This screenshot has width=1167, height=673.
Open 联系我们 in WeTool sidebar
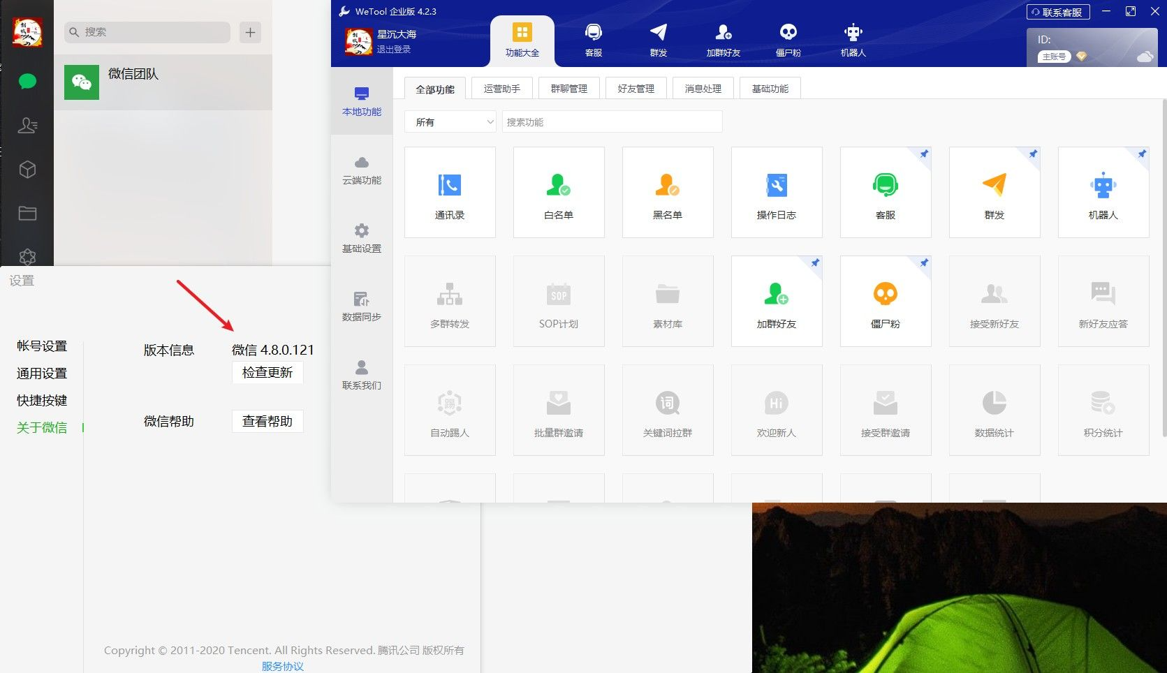click(362, 376)
